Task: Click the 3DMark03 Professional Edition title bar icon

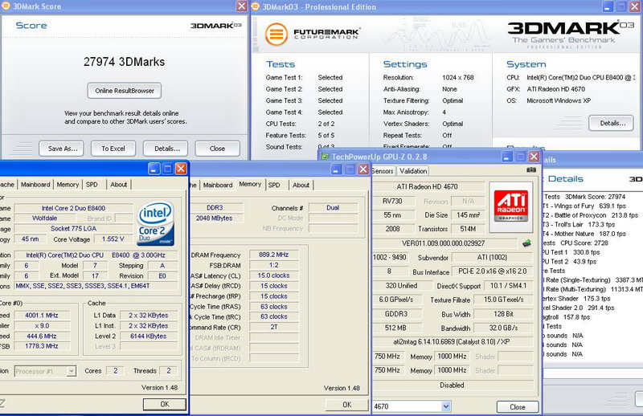Action: pos(255,6)
